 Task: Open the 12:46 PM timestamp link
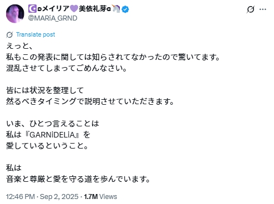(21, 197)
